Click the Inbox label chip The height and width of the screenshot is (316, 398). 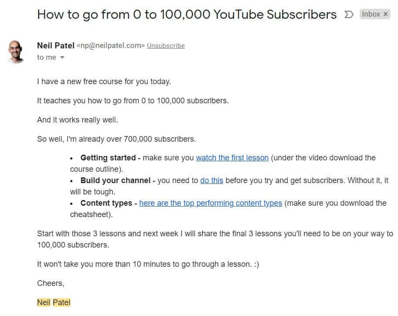pyautogui.click(x=371, y=14)
